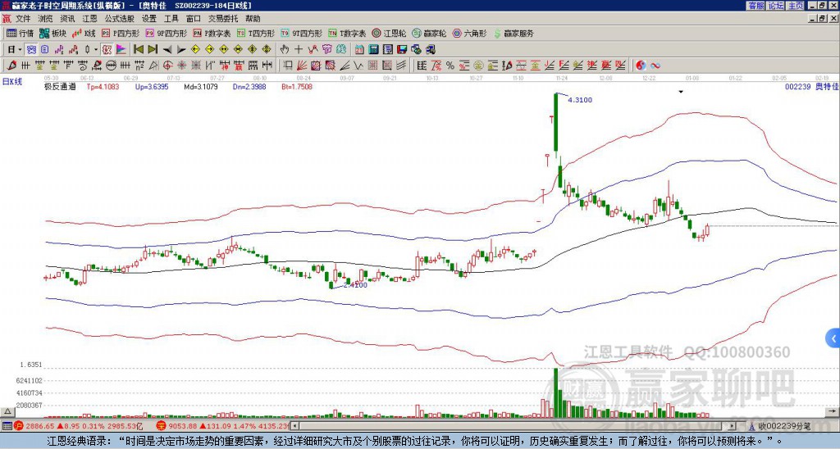This screenshot has width=840, height=449.
Task: Select the Gann fan lines tool
Action: pyautogui.click(x=302, y=66)
